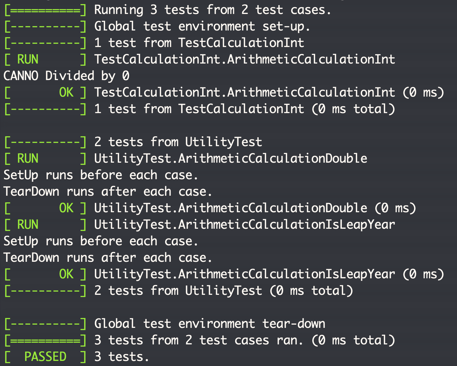Click the RUN tag for ArithmeticCalculationDouble

(28, 159)
